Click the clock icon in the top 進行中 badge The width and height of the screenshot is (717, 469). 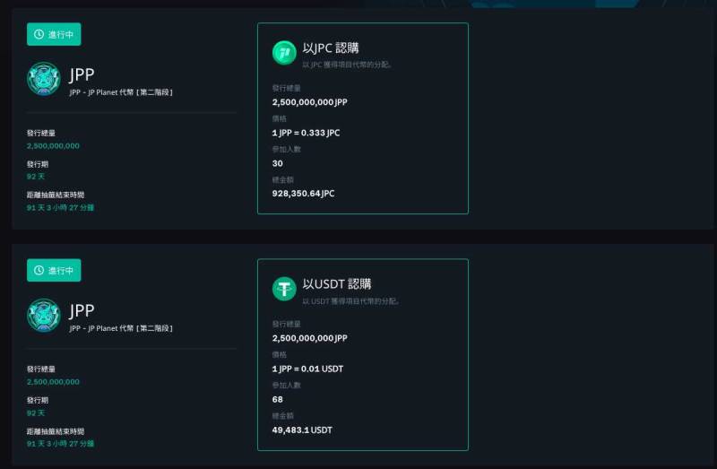coord(39,34)
